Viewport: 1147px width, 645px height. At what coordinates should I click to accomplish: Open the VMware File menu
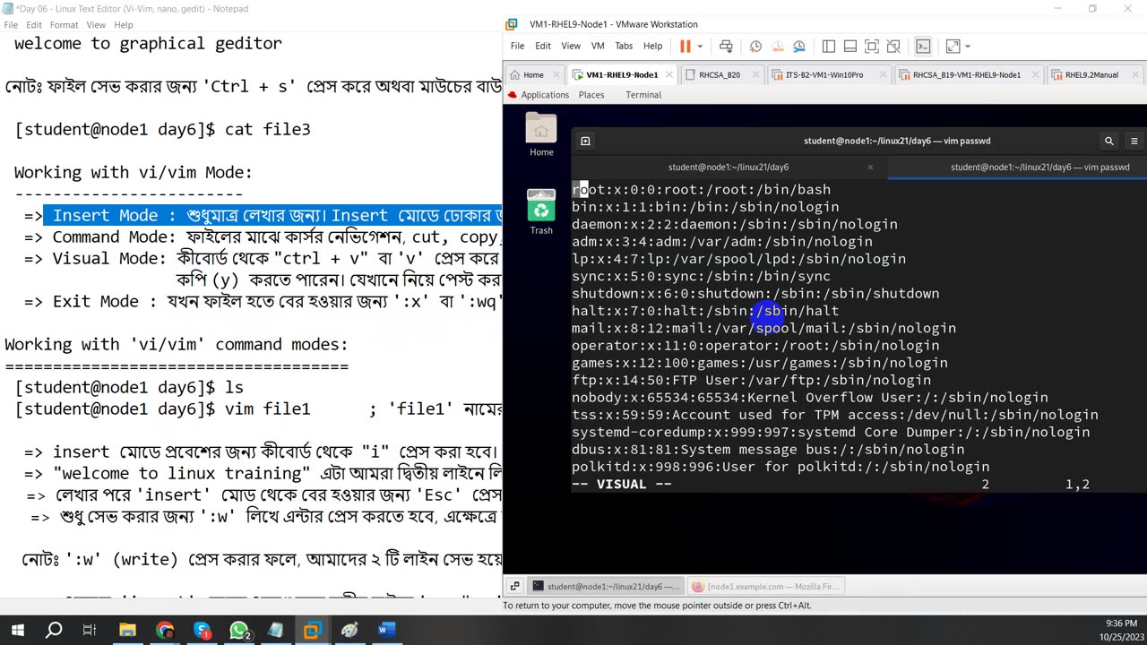[x=517, y=46]
